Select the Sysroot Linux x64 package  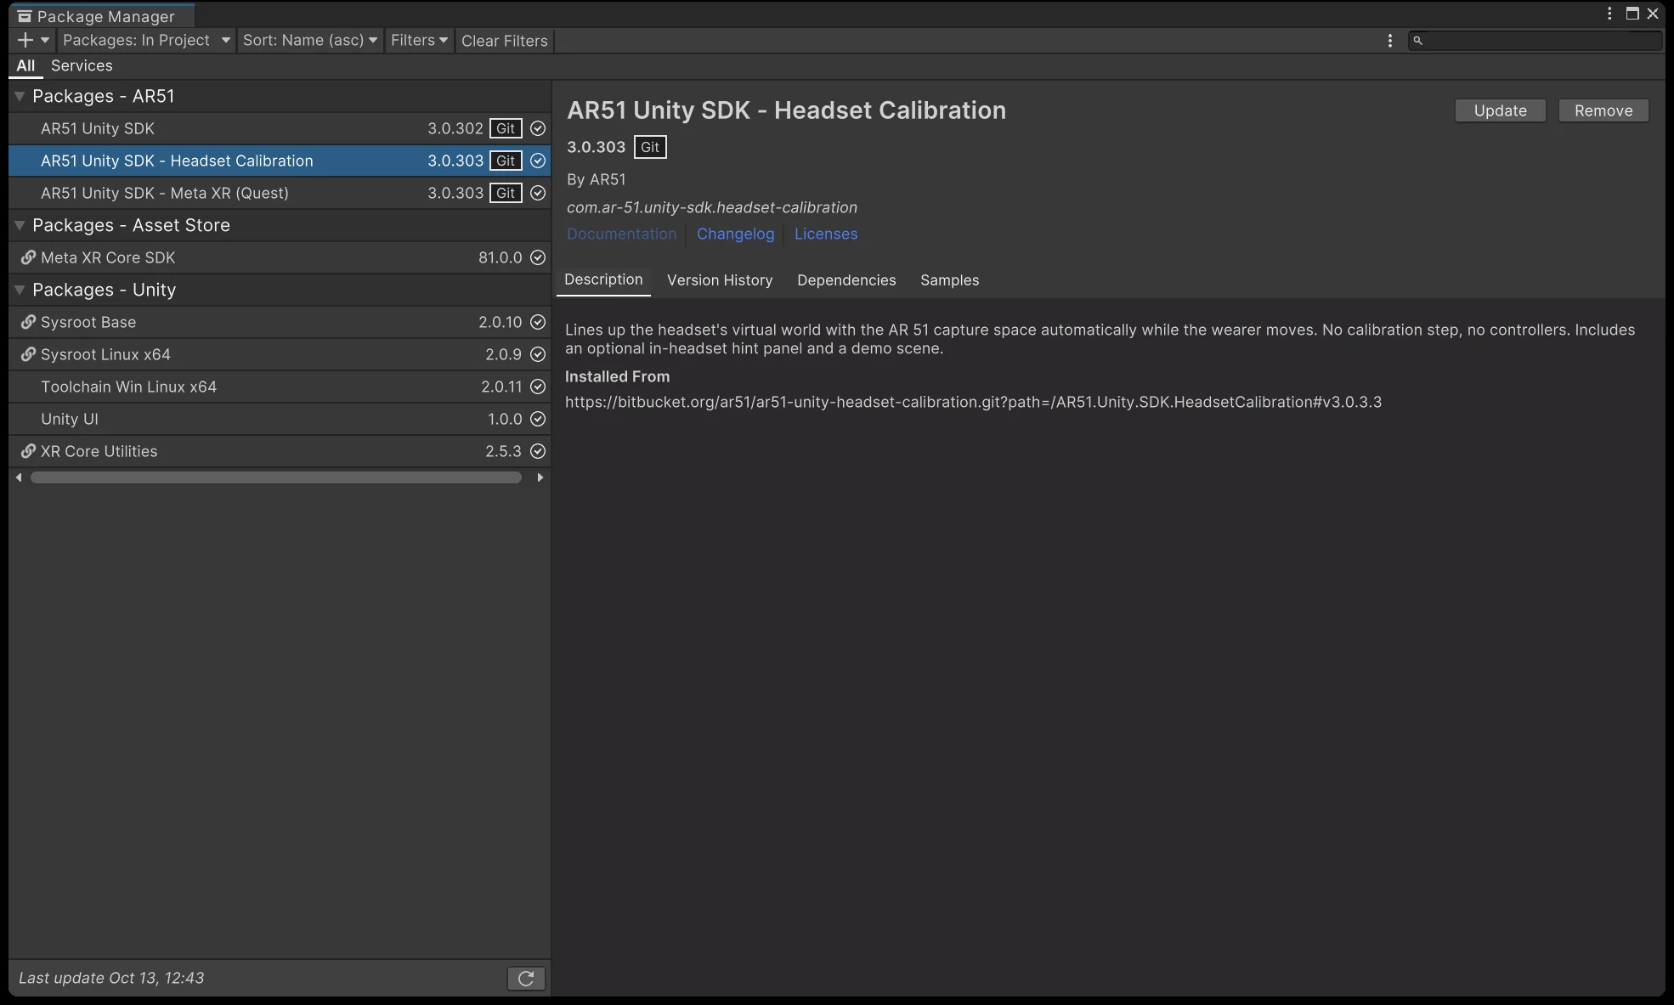pyautogui.click(x=280, y=354)
